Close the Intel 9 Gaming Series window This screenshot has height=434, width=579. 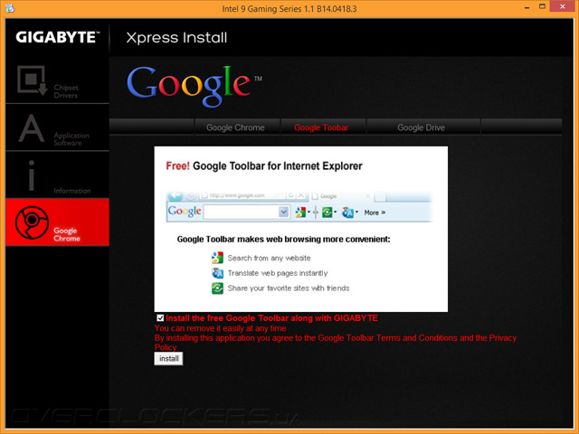click(563, 6)
